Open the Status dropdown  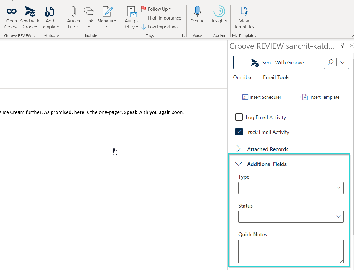pos(291,217)
